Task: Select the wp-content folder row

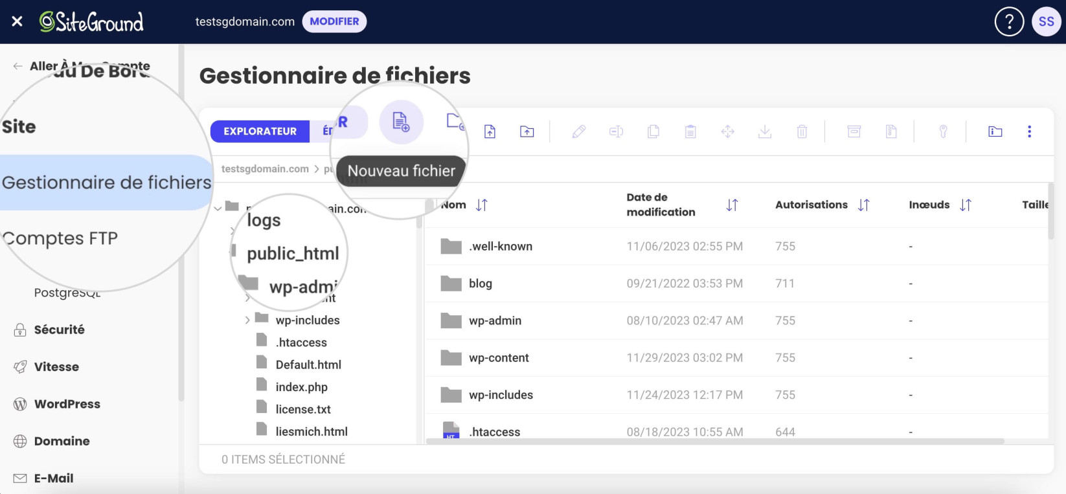Action: coord(736,358)
